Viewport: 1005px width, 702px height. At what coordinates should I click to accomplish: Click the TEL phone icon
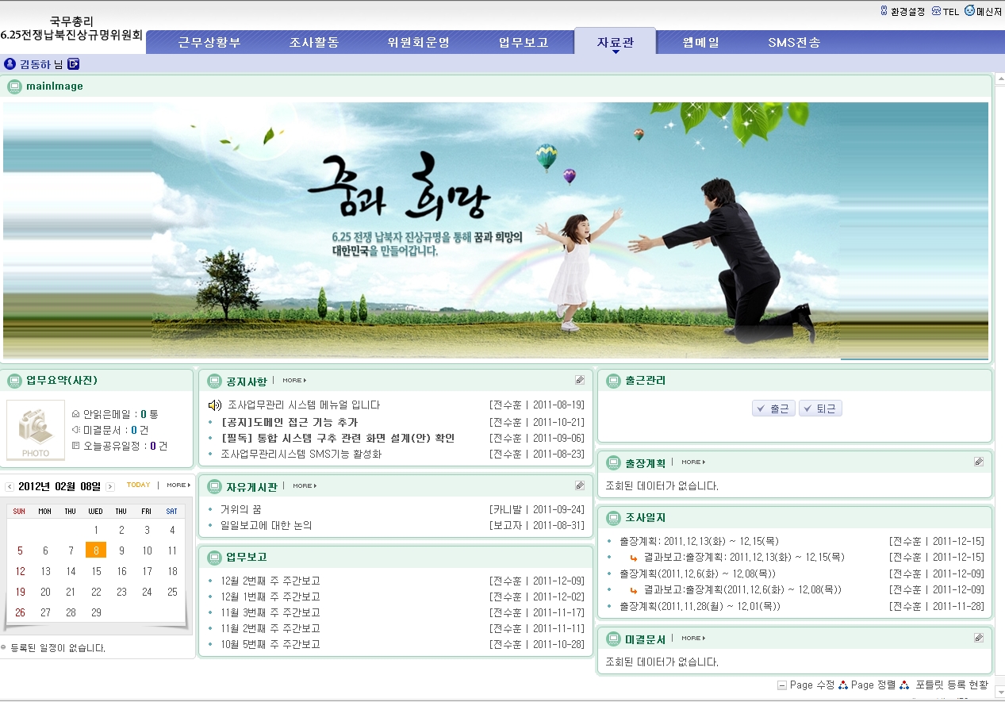[936, 11]
